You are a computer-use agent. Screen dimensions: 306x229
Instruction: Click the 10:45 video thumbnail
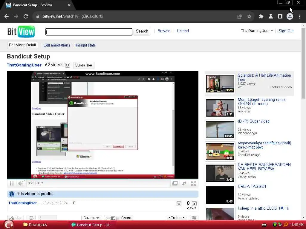pos(220,130)
